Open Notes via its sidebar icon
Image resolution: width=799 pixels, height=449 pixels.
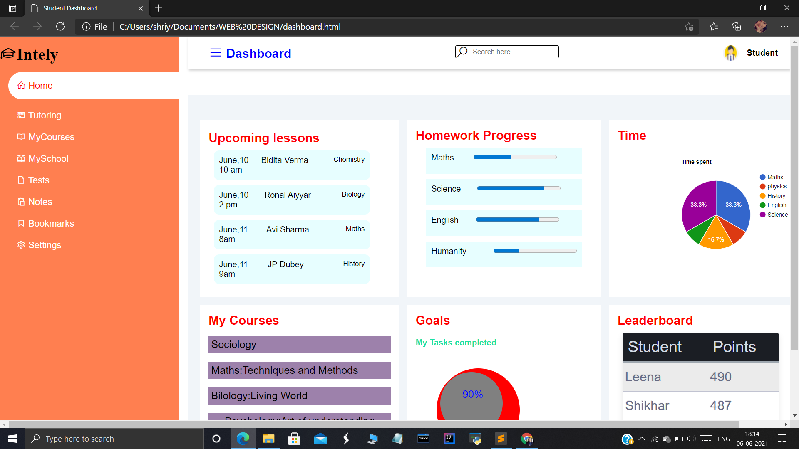click(x=21, y=202)
